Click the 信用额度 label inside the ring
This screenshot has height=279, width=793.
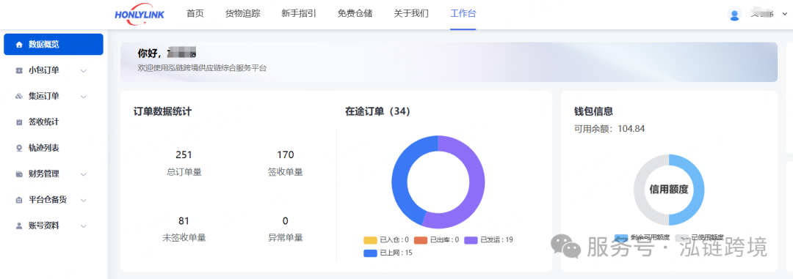(669, 190)
